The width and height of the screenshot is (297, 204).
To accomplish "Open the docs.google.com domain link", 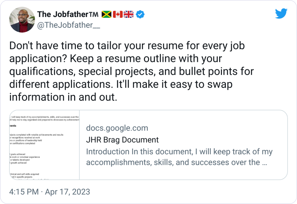I will point(117,128).
